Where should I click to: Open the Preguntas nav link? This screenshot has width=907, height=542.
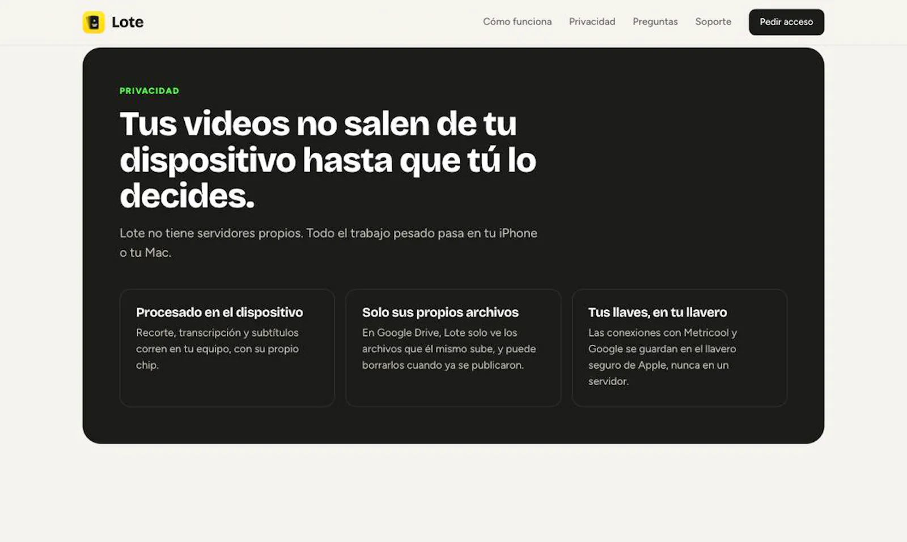[x=655, y=22]
